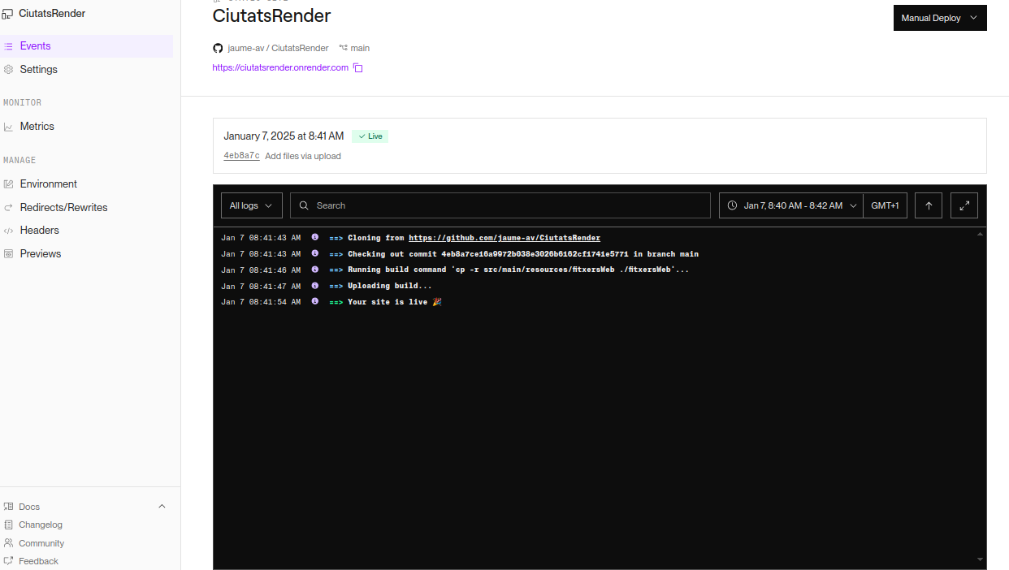1009x570 pixels.
Task: Open commit 4eb8a7c link
Action: (241, 156)
